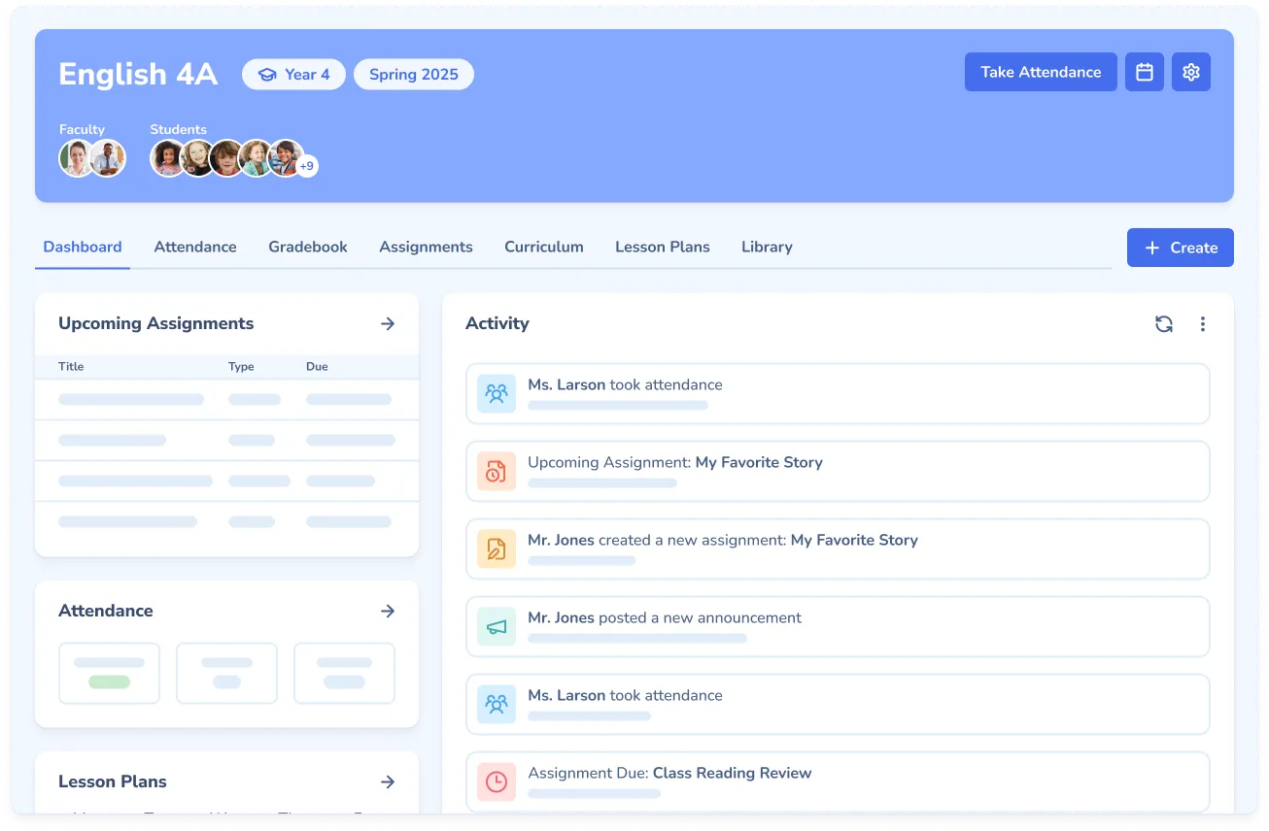Open Upcoming Assignments via its arrow
This screenshot has height=831, width=1269.
click(388, 324)
